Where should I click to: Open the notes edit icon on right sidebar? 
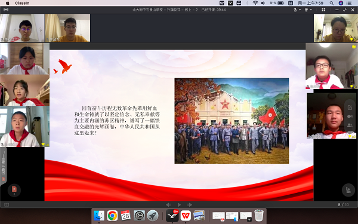tap(350, 108)
